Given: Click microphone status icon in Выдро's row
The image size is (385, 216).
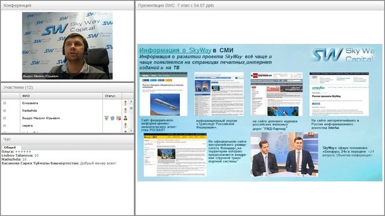Looking at the screenshot, I should tap(106, 118).
